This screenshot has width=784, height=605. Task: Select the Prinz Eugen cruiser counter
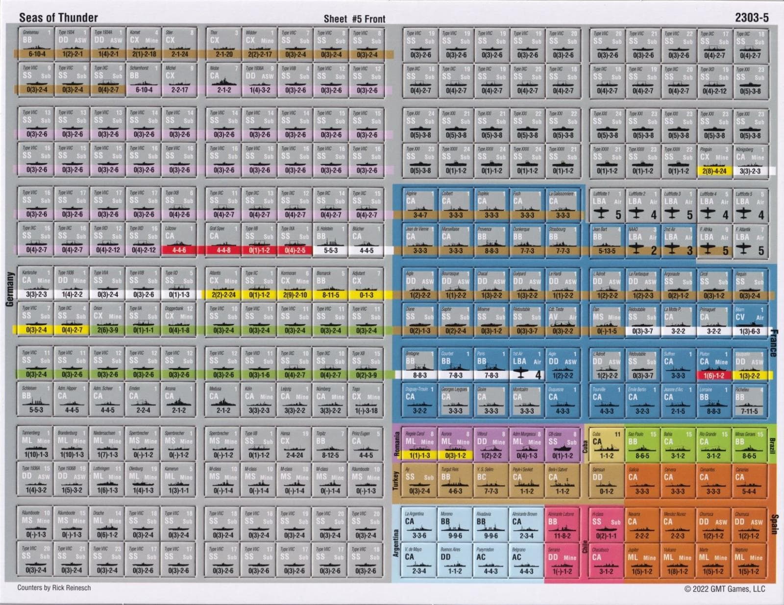[x=367, y=445]
